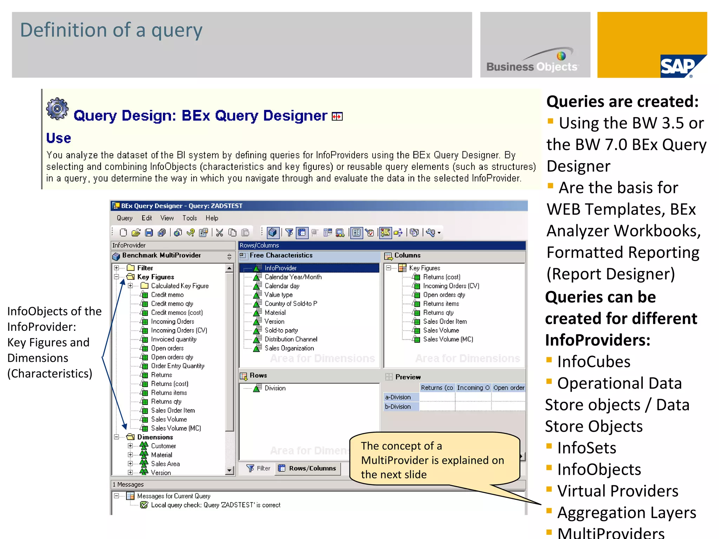Select Returns (cost) in Columns pane
The height and width of the screenshot is (539, 719).
(442, 277)
